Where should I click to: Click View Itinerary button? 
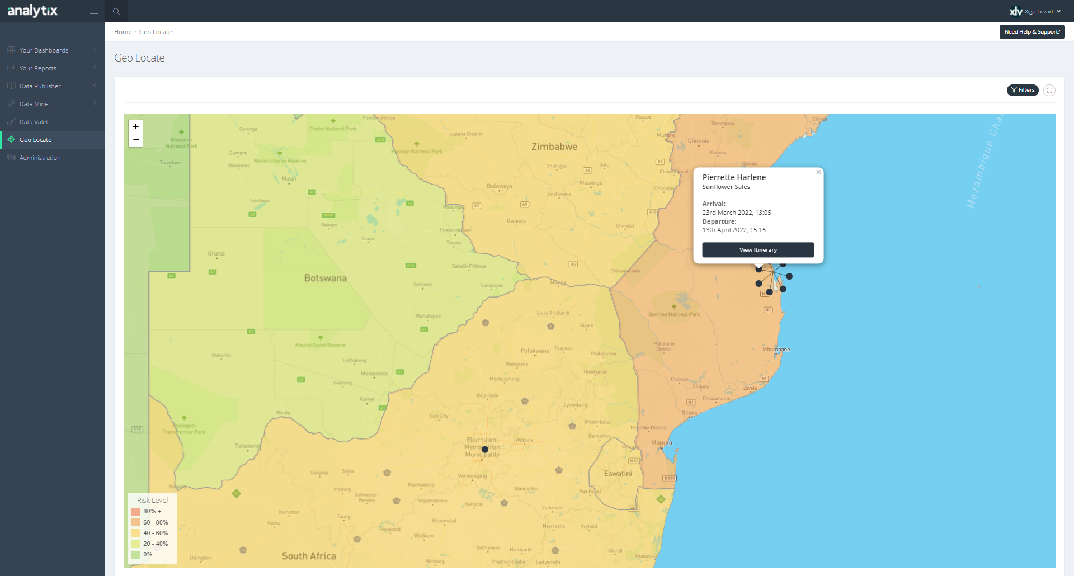point(758,250)
